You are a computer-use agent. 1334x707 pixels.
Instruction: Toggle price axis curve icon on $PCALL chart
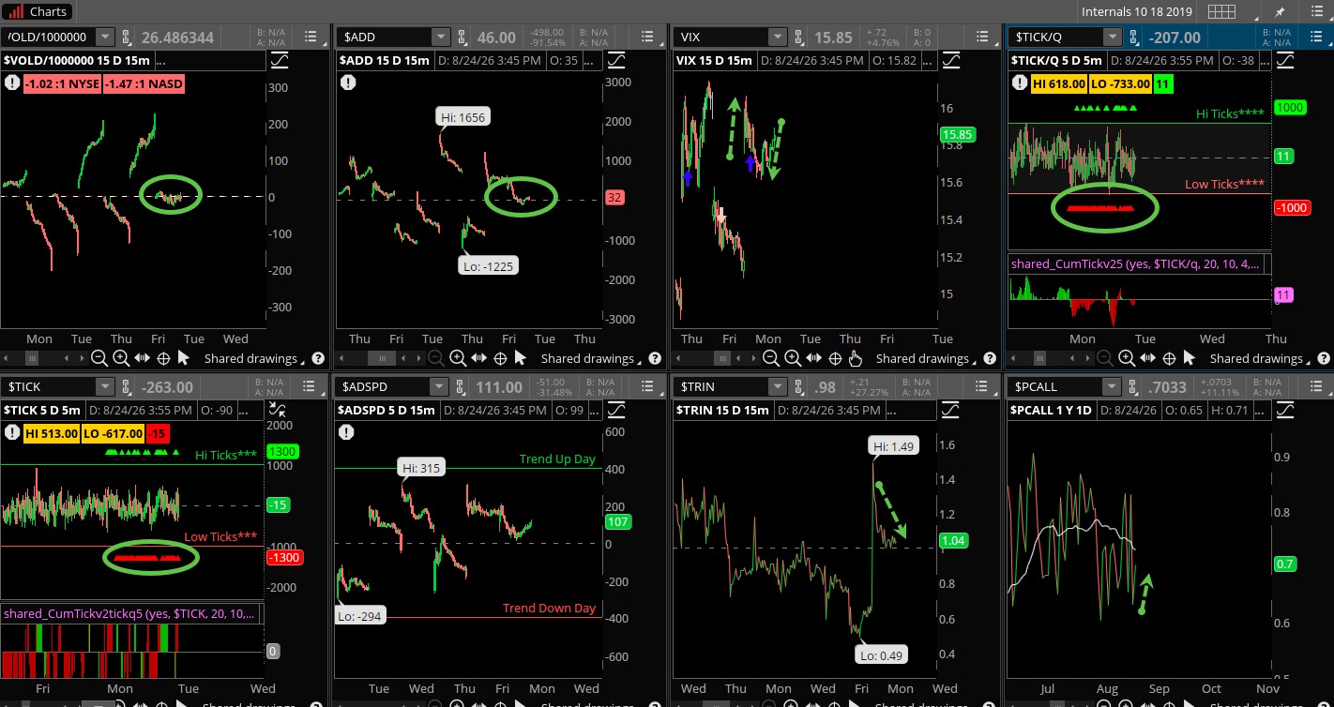[x=1284, y=410]
